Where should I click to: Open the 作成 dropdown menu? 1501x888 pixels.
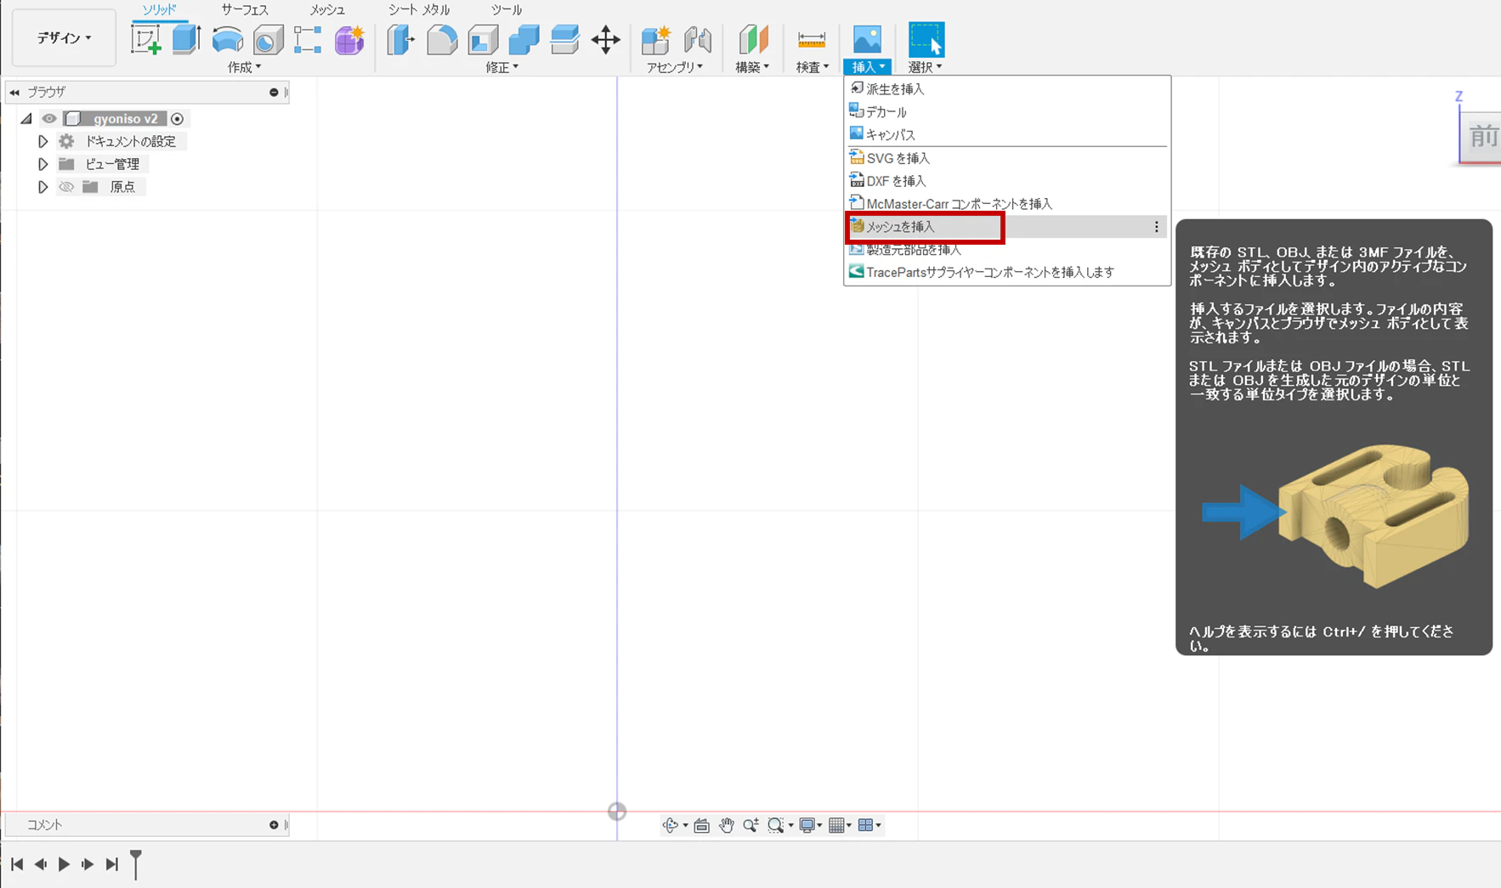coord(244,67)
